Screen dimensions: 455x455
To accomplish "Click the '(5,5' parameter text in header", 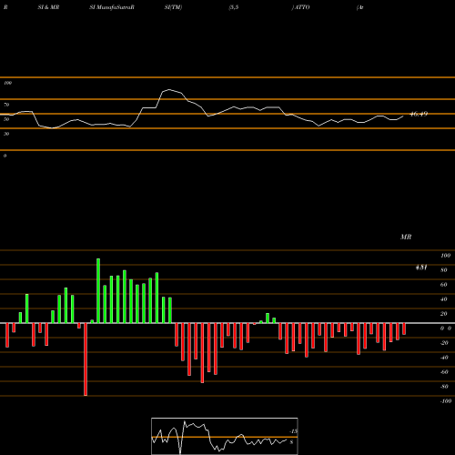I will point(234,7).
